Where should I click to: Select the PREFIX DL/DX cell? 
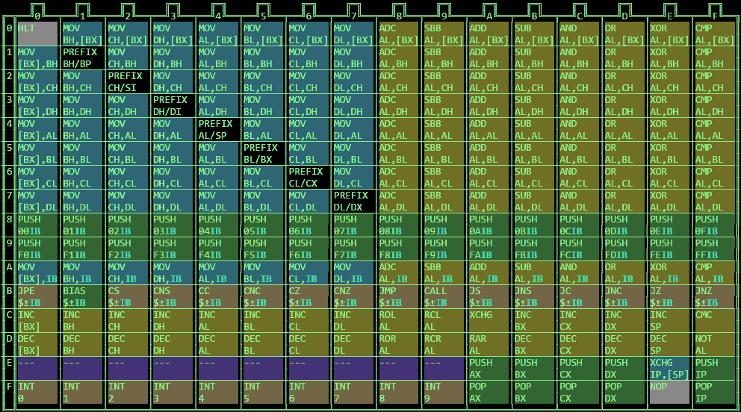(x=353, y=202)
